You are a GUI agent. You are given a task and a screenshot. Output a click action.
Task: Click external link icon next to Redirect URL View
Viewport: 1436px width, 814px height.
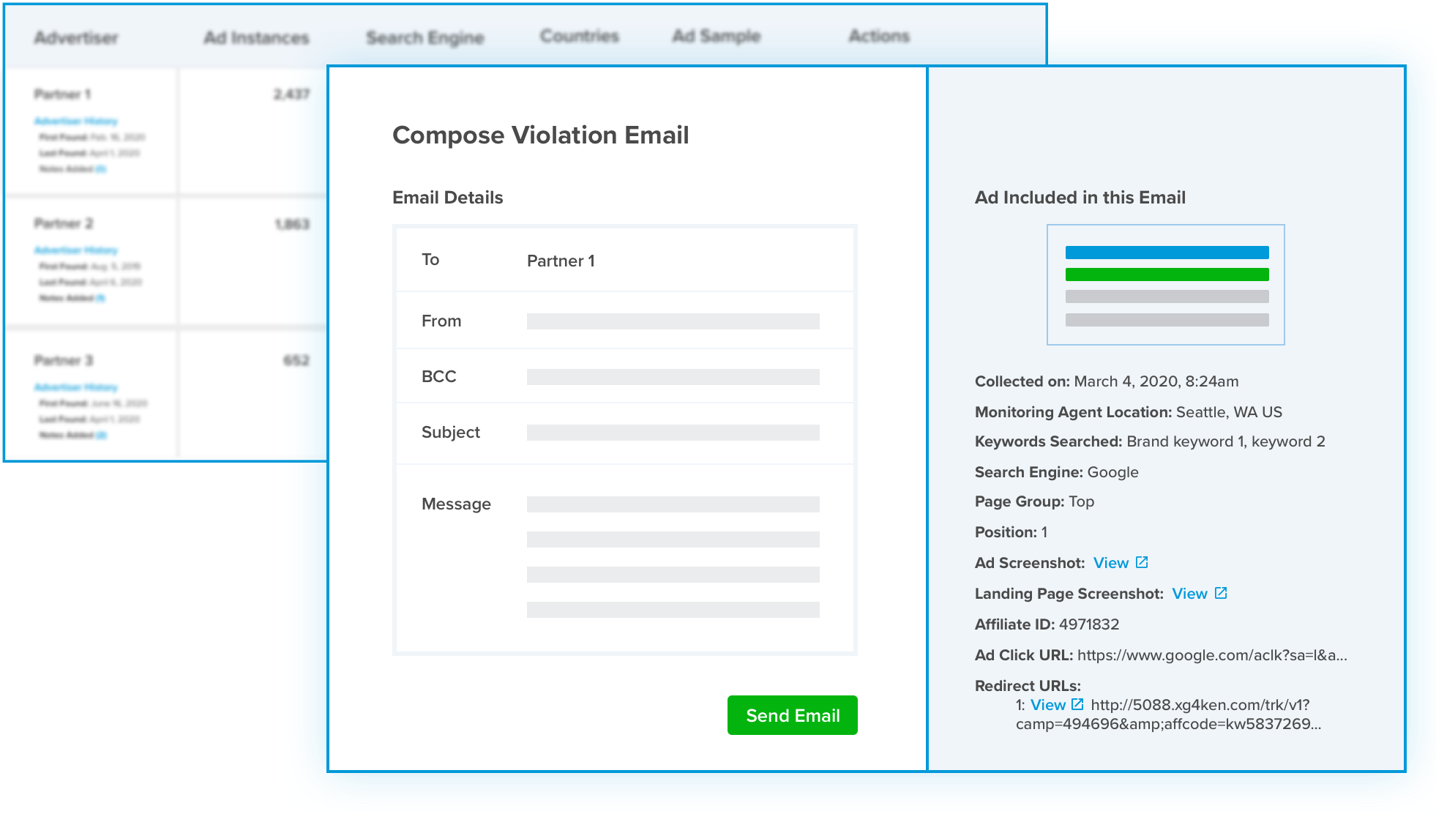tap(1077, 704)
